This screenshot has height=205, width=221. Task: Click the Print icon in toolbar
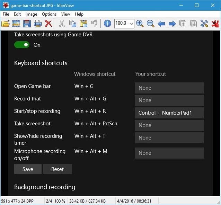click(x=38, y=24)
